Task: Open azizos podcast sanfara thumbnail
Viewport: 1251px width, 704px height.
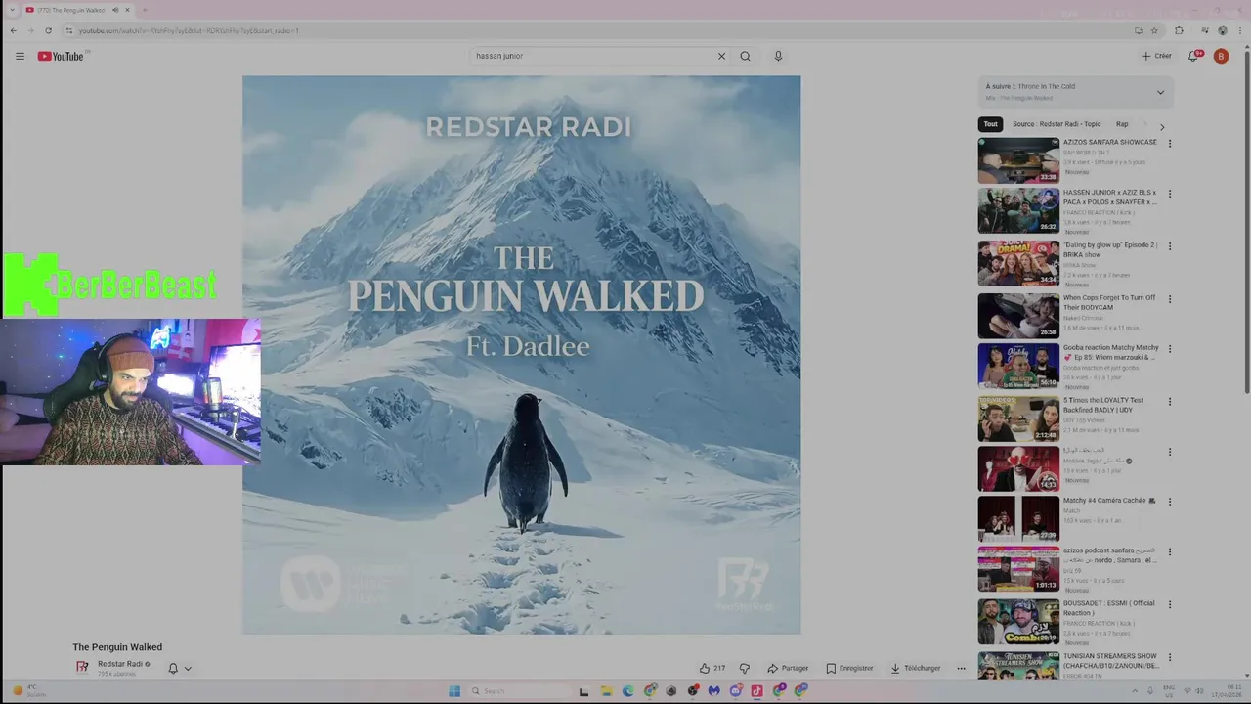Action: [x=1018, y=569]
